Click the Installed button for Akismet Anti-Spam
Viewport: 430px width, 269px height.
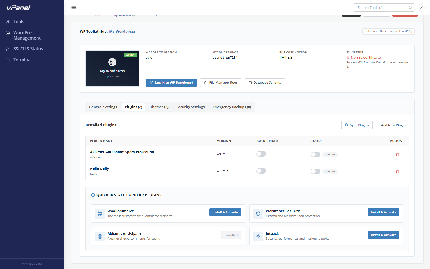[x=231, y=235]
